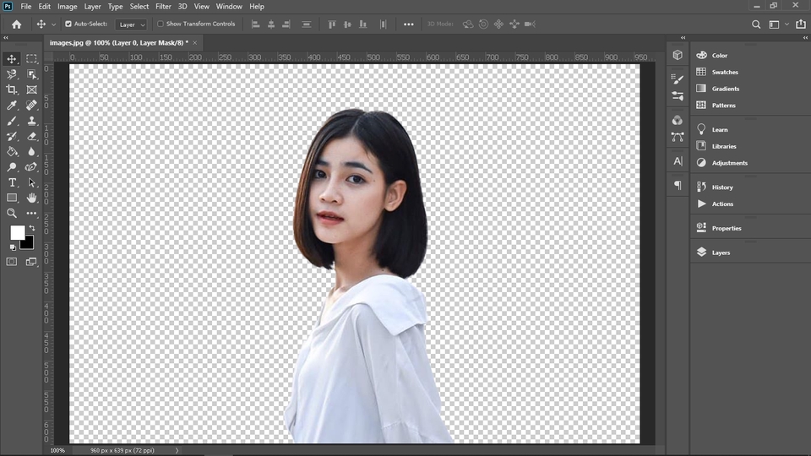This screenshot has width=811, height=456.
Task: Expand collapsed panels with double-arrow
Action: [683, 38]
